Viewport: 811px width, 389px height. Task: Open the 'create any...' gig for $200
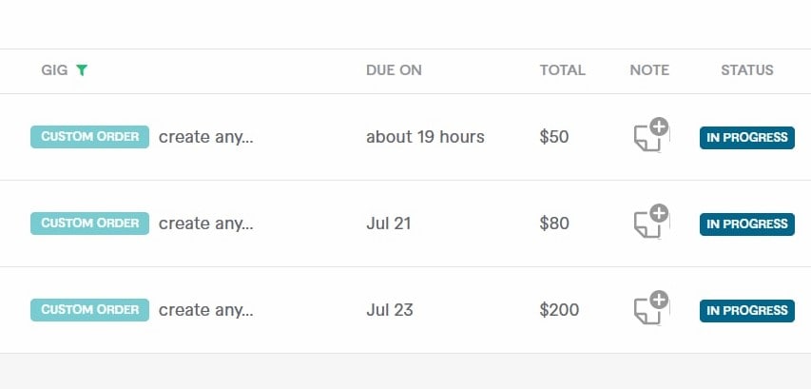206,310
